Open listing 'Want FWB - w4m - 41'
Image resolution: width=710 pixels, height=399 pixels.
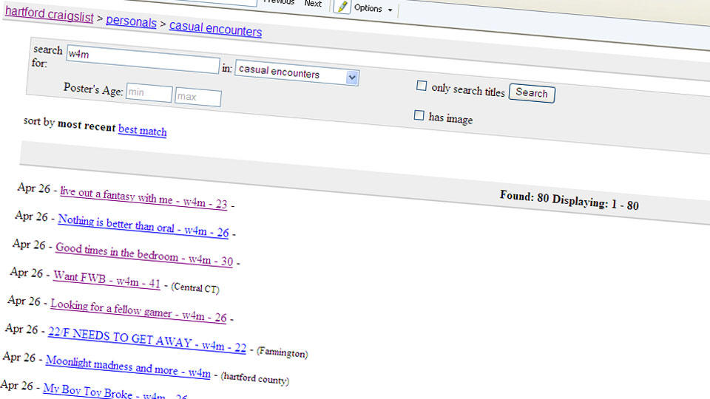point(106,279)
